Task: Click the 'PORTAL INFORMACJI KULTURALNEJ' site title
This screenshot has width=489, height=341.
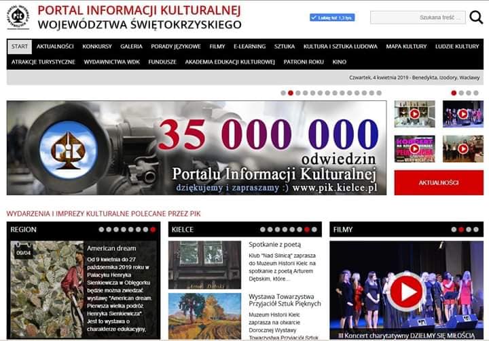Action: (x=139, y=10)
